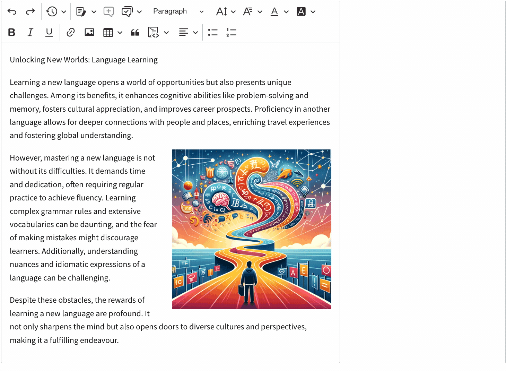Toggle bold formatting
This screenshot has height=371, width=506.
12,33
